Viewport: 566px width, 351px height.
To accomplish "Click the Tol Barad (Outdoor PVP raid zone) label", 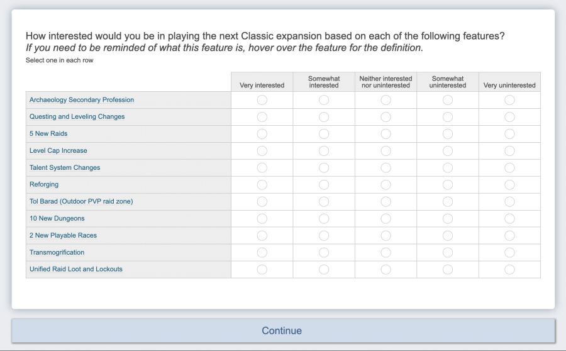I will (81, 202).
